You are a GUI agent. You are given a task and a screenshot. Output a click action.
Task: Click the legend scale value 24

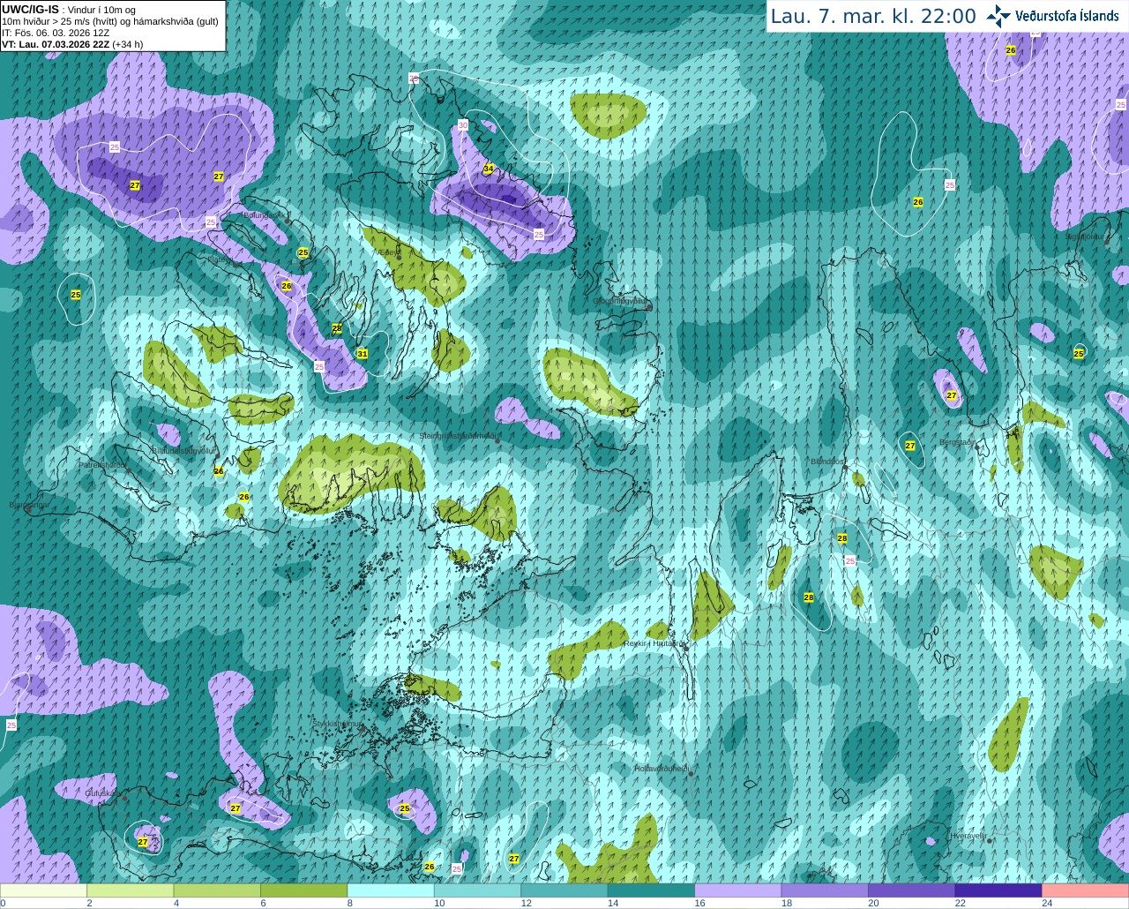click(x=1047, y=903)
